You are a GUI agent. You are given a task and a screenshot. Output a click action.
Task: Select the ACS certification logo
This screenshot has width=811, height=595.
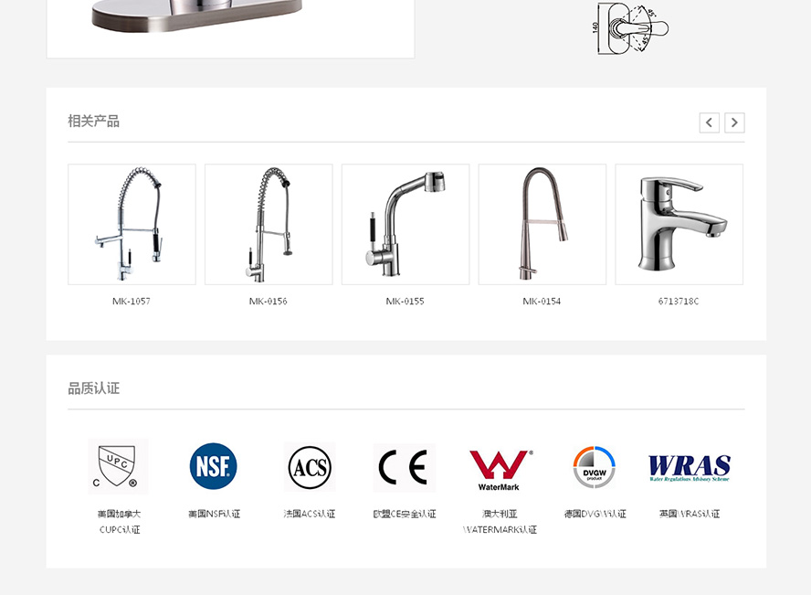(310, 467)
